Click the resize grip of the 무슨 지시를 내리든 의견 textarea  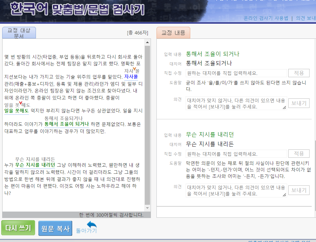pyautogui.click(x=284, y=195)
